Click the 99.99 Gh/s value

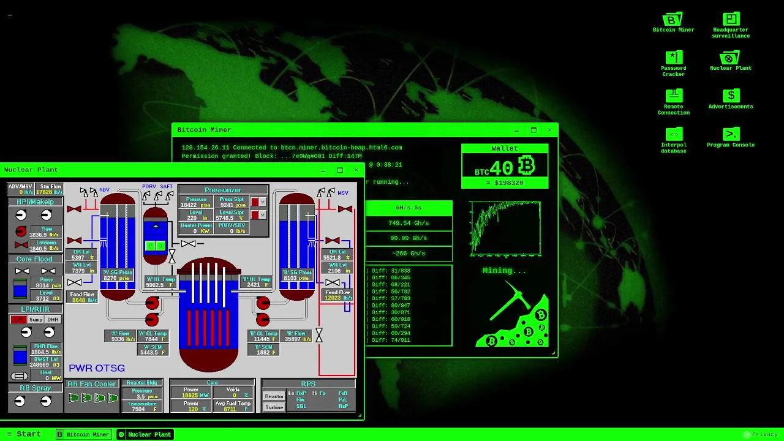409,238
